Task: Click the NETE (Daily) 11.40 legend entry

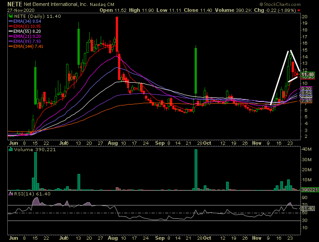Action: [x=37, y=16]
